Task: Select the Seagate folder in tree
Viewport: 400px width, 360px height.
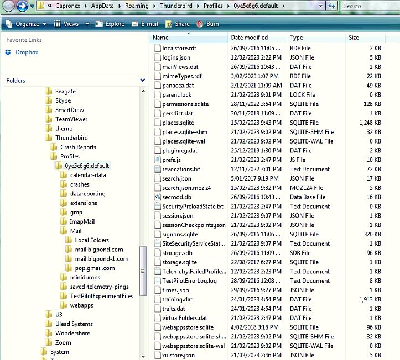Action: tap(65, 91)
